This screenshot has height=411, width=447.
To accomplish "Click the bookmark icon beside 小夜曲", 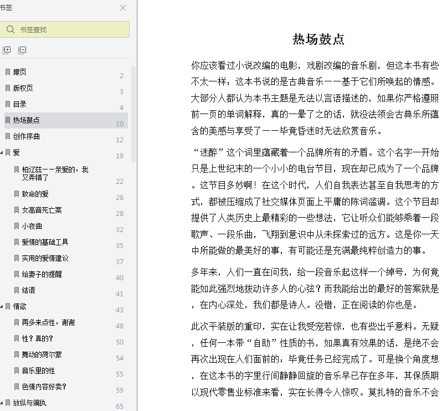I will pos(17,227).
